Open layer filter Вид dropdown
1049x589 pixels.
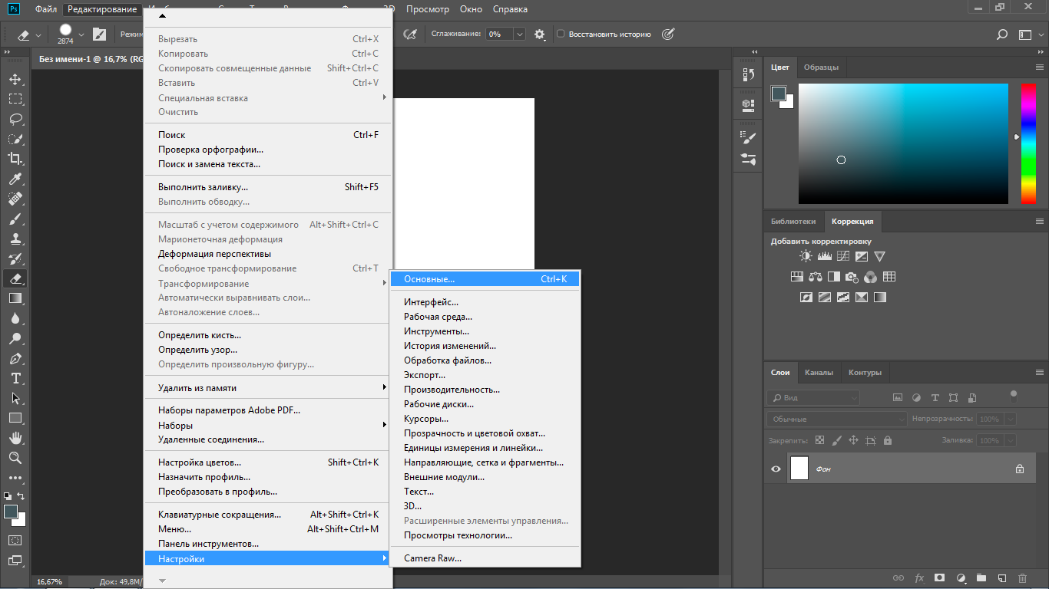(813, 398)
